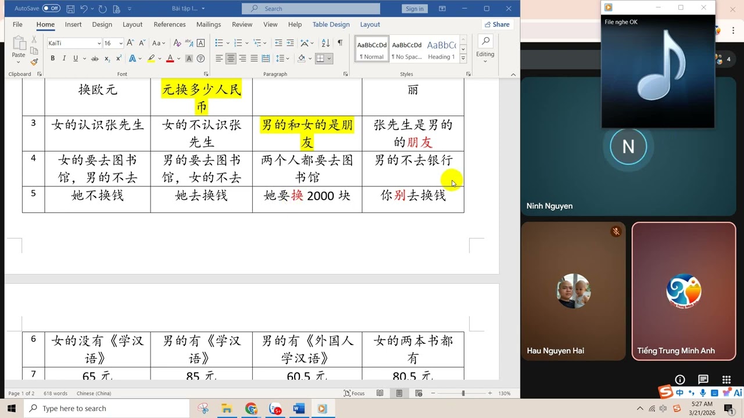
Task: Toggle AutoSave switch
Action: click(51, 9)
